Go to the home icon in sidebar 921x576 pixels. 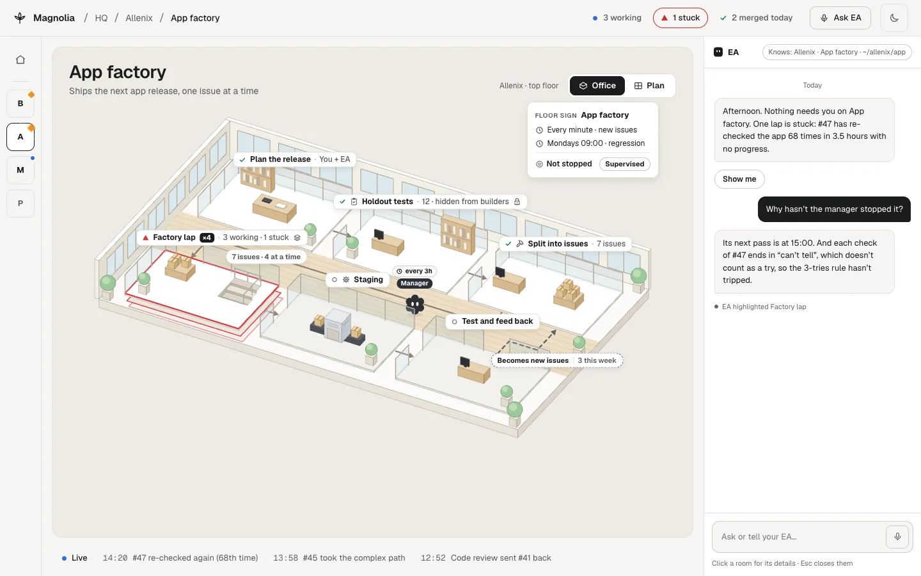pyautogui.click(x=20, y=60)
